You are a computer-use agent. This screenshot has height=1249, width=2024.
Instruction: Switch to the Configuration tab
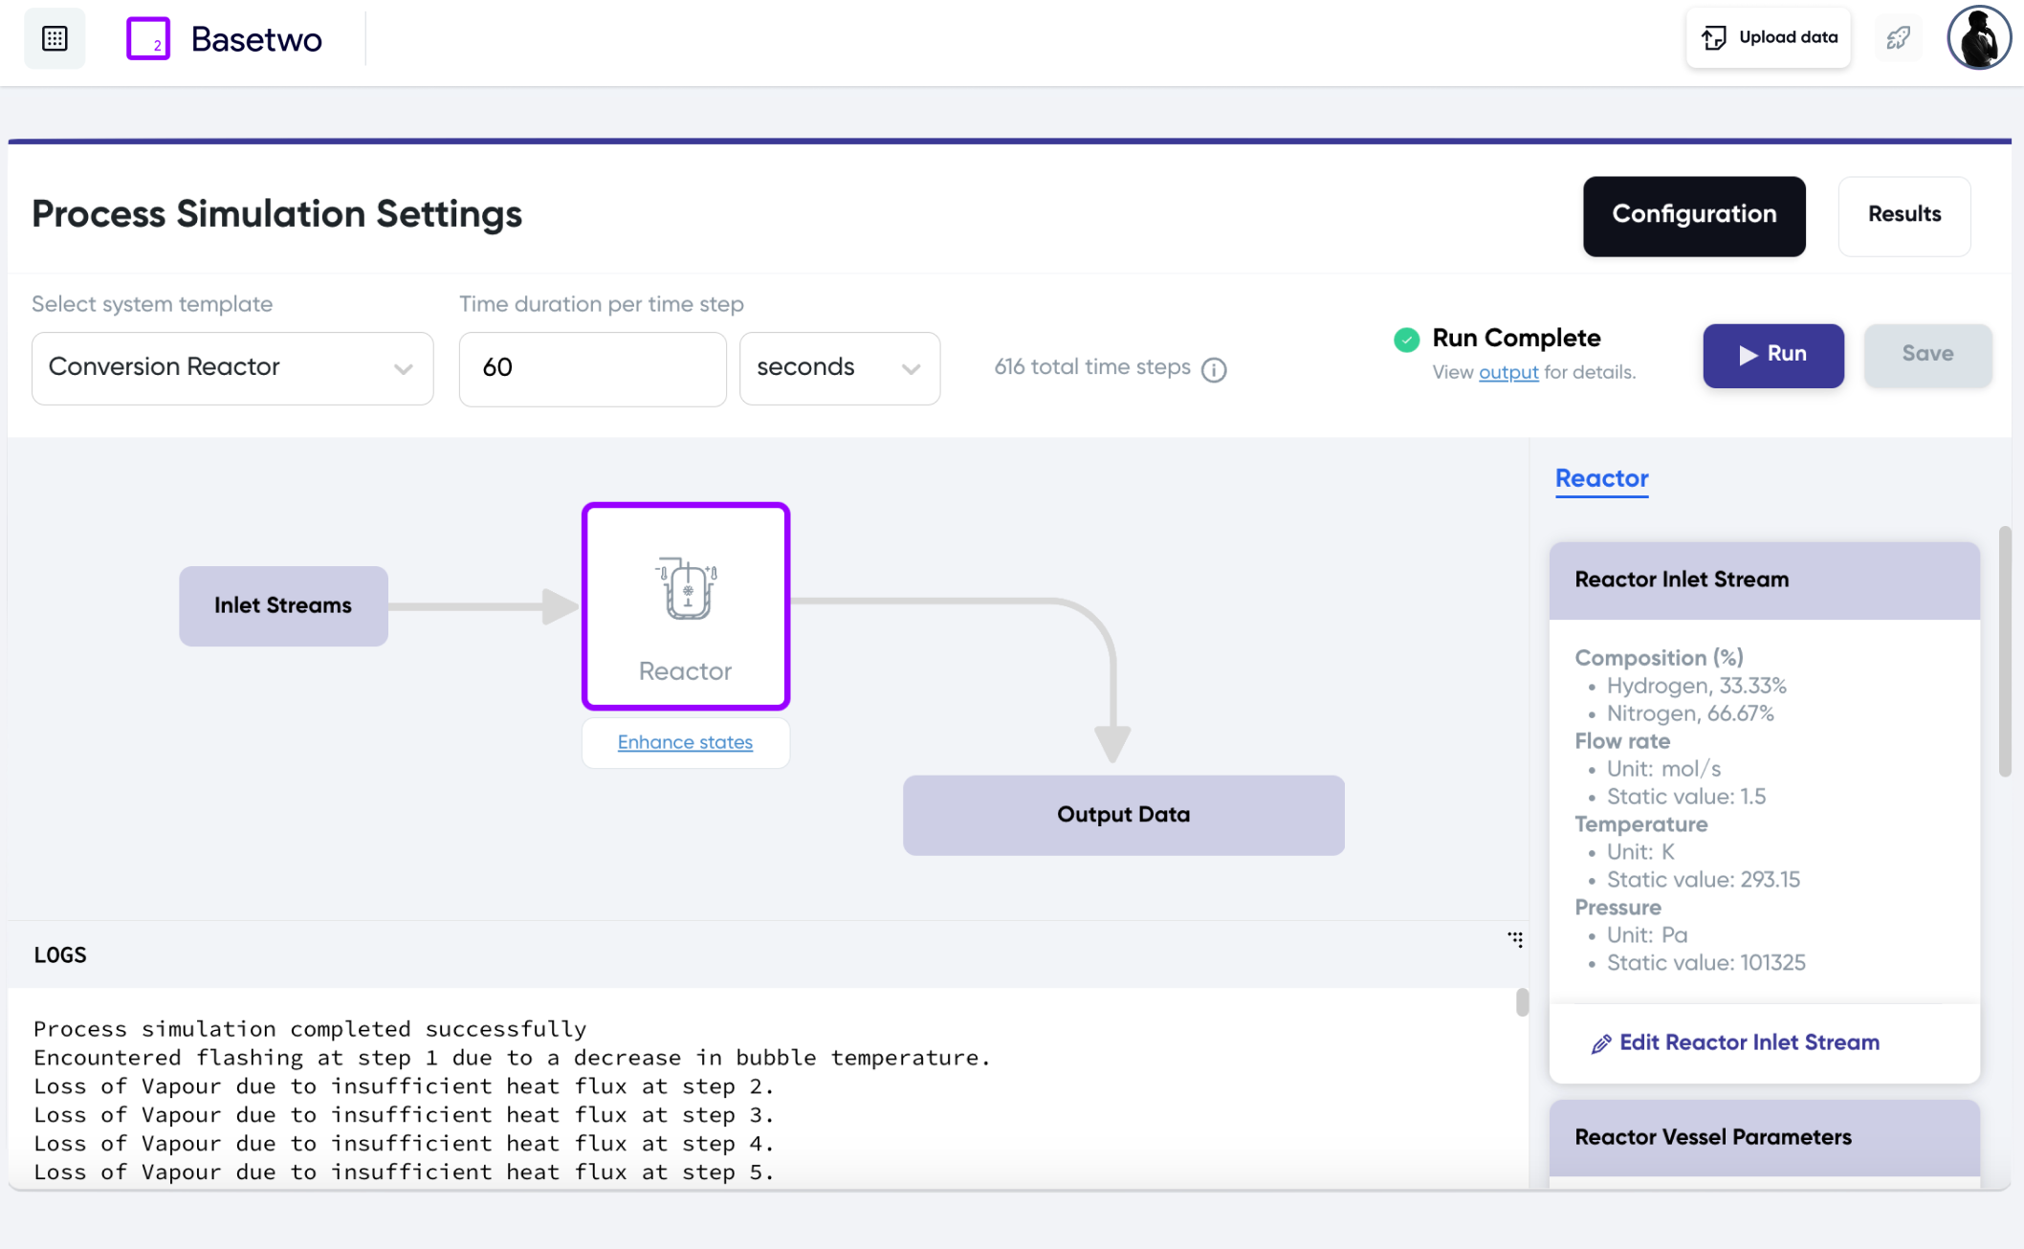1693,215
